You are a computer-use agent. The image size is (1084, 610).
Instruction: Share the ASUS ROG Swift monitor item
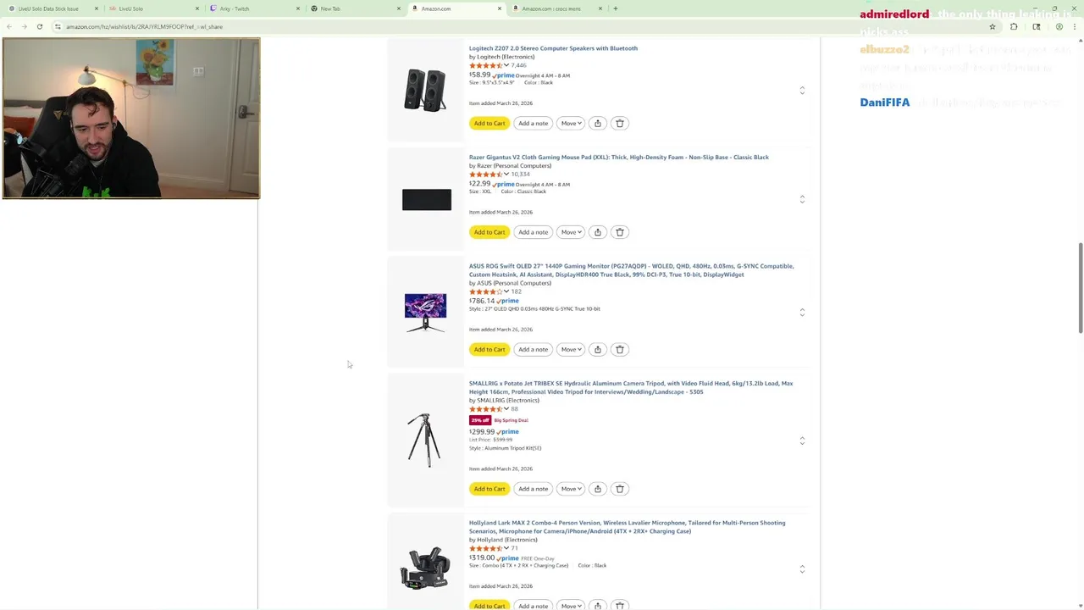click(x=598, y=350)
